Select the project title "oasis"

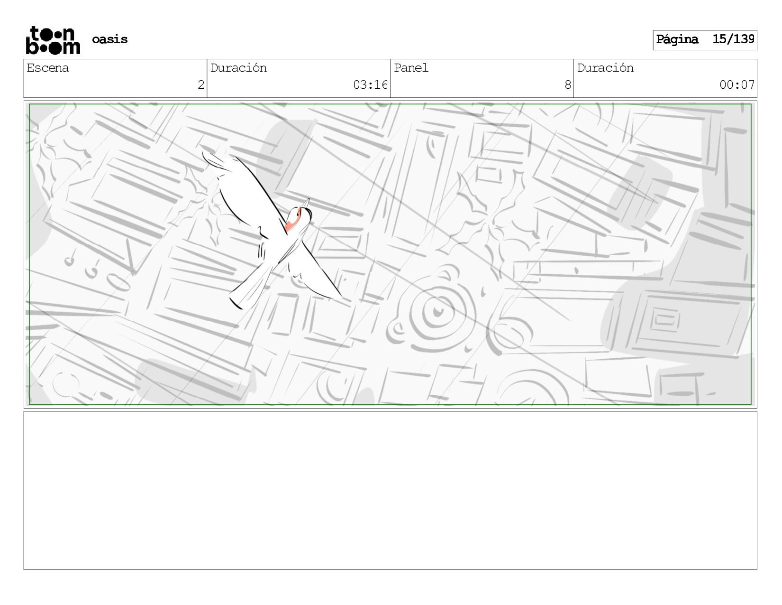(x=110, y=39)
